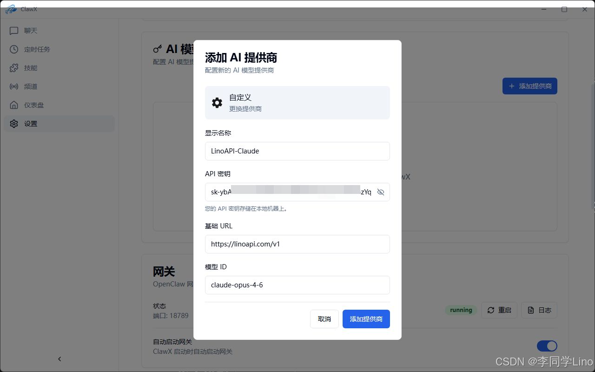This screenshot has width=595, height=372.
Task: Expand the provider selector card
Action: [297, 102]
